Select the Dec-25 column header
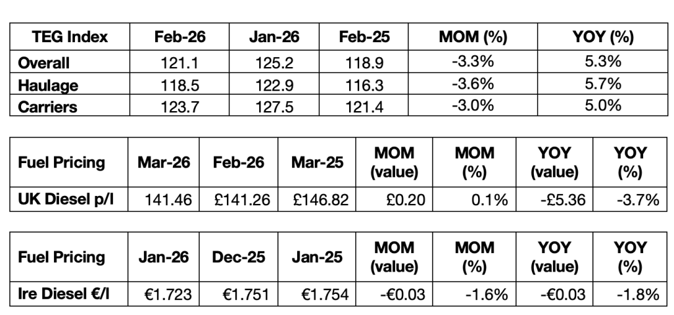This screenshot has height=315, width=674. point(239,257)
